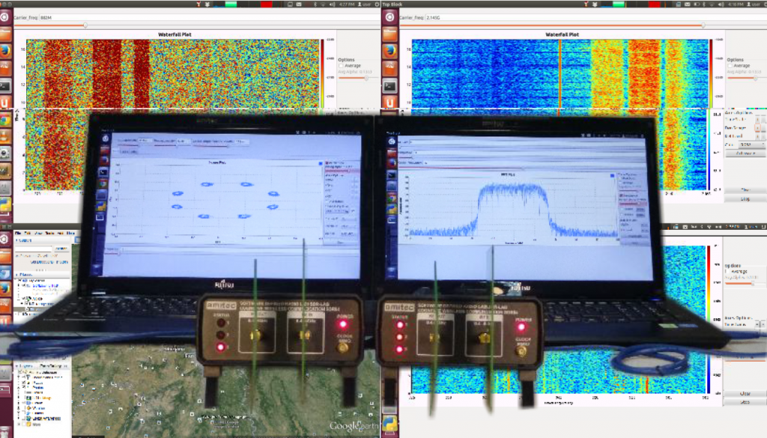Viewport: 767px width, 438px height.
Task: Launch Firefox from the top-left window launcher
Action: click(5, 50)
